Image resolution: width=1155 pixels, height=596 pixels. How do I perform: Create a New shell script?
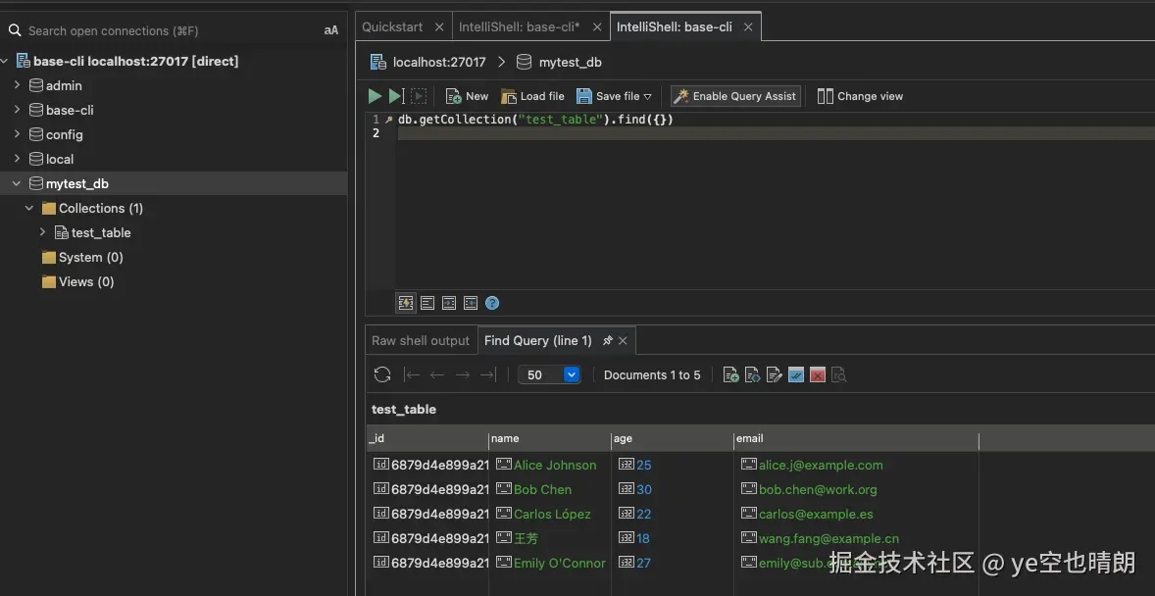pyautogui.click(x=467, y=96)
